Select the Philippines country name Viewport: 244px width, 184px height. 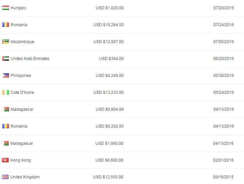21,75
